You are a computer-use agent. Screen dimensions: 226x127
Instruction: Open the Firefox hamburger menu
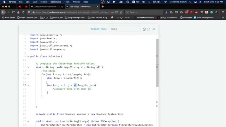(x=223, y=12)
